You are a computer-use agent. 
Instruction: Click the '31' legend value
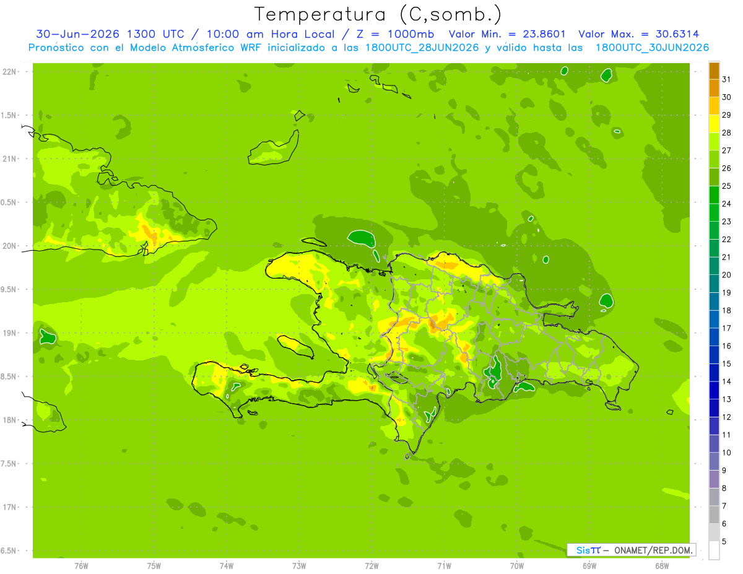pyautogui.click(x=727, y=79)
